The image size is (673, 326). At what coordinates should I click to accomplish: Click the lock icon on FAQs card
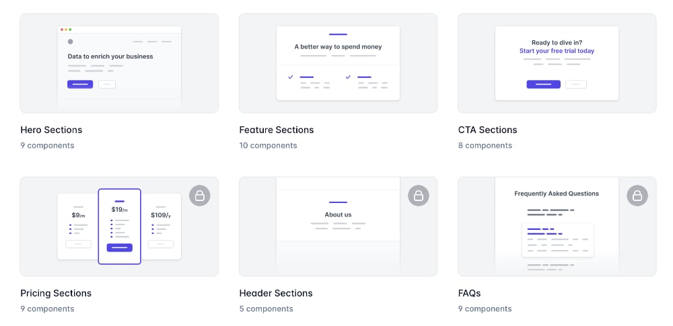(x=637, y=196)
